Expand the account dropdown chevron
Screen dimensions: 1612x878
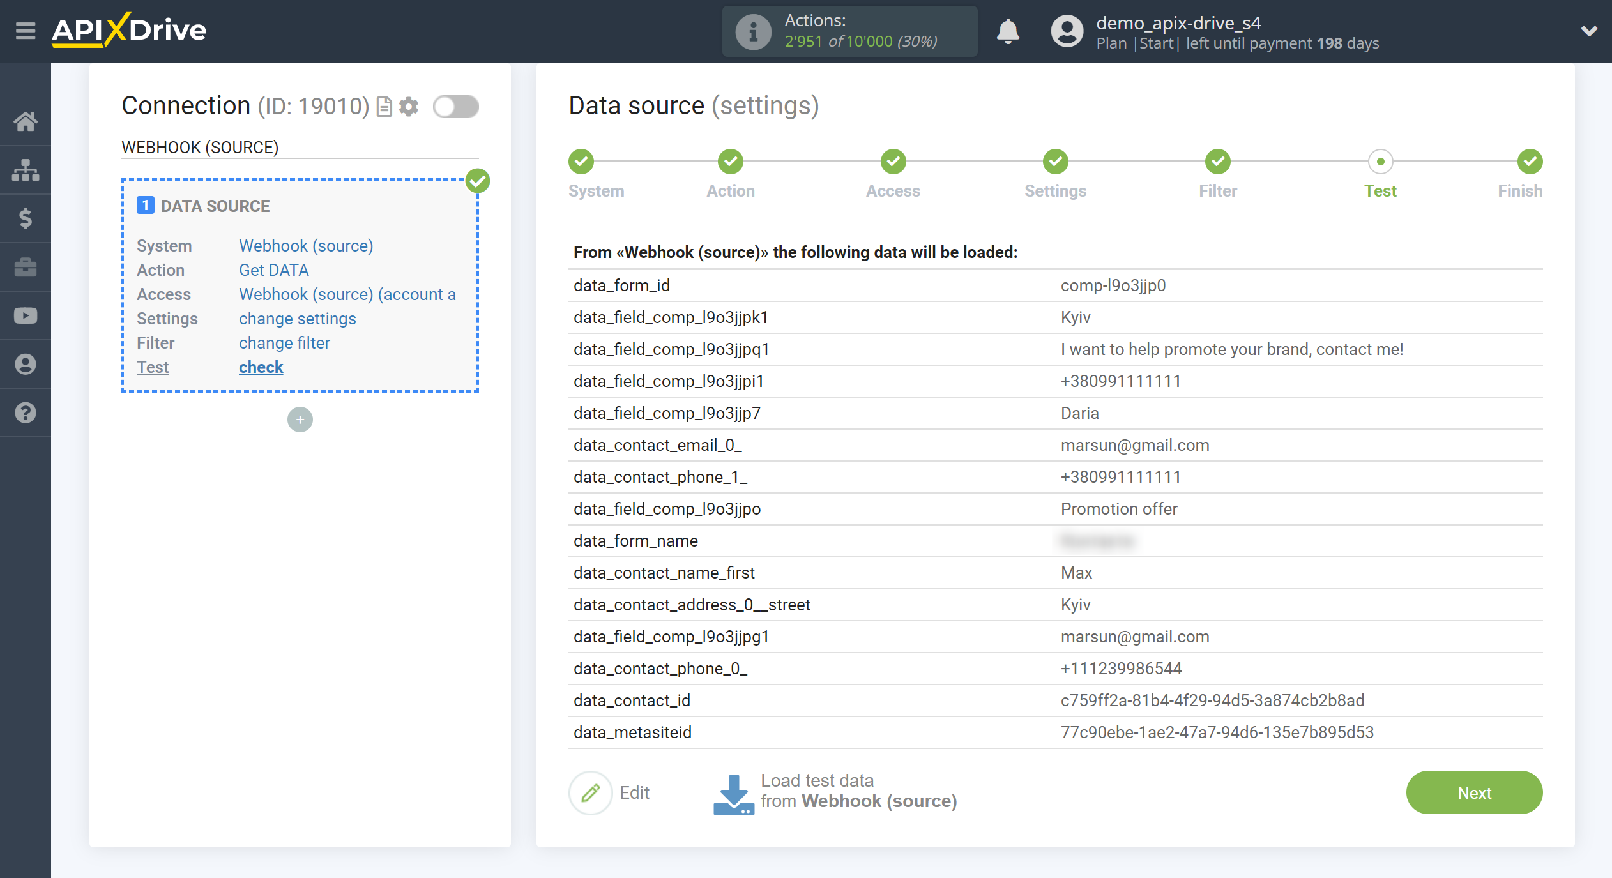point(1589,31)
